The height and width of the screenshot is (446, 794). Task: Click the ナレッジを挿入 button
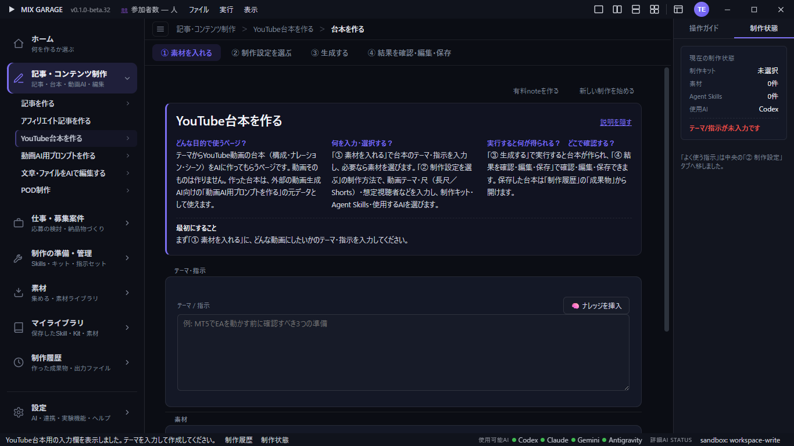coord(596,305)
